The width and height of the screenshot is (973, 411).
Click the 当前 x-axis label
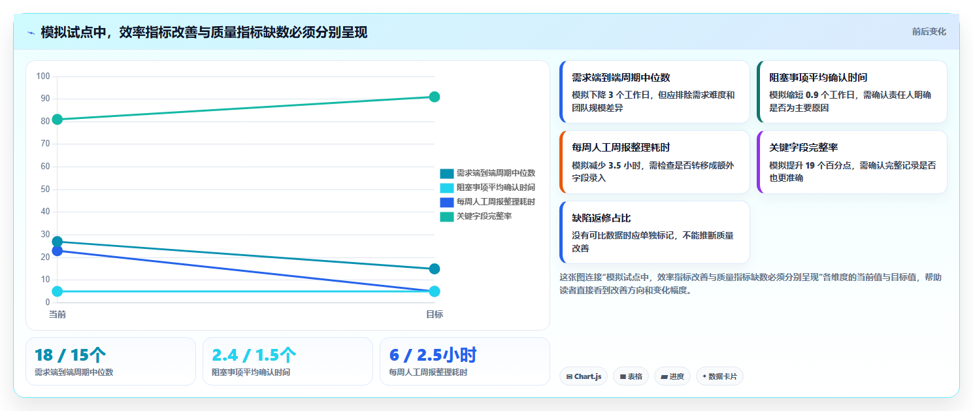click(x=58, y=314)
